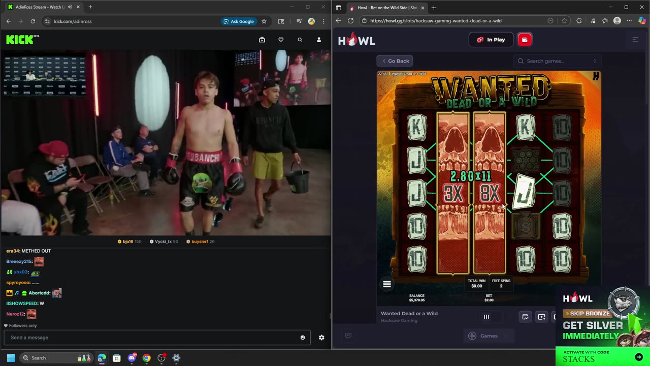Viewport: 650px width, 366px height.
Task: Open new tab in Edge window
Action: [434, 8]
